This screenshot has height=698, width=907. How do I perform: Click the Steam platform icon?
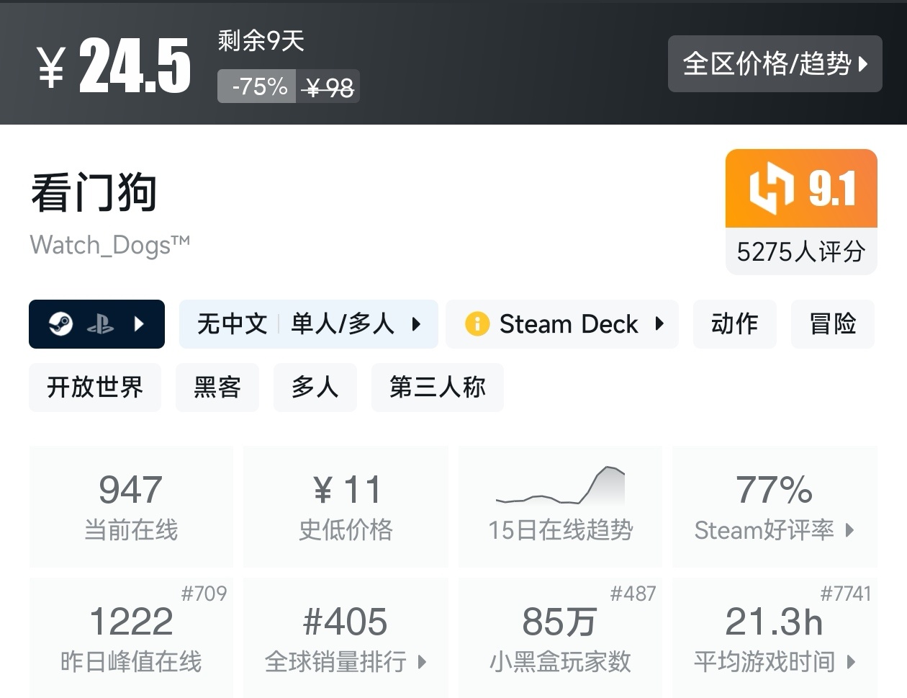pyautogui.click(x=63, y=324)
